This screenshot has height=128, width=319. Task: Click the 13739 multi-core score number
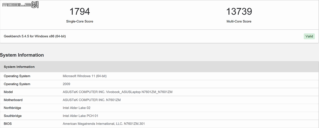coord(239,11)
